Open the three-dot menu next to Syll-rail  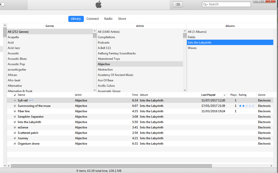tap(31, 100)
